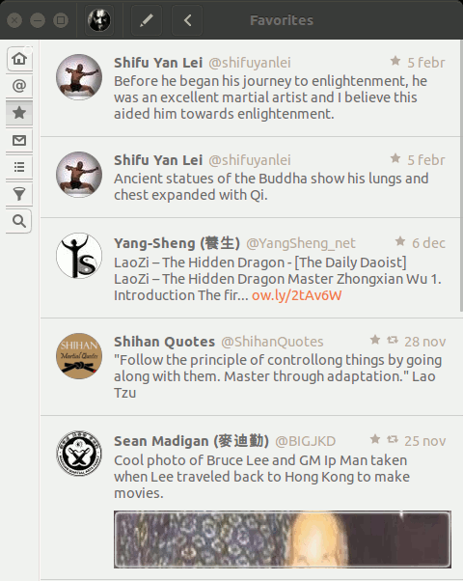Screen dimensions: 463x581
Task: Open the Lists sidebar icon
Action: point(19,167)
